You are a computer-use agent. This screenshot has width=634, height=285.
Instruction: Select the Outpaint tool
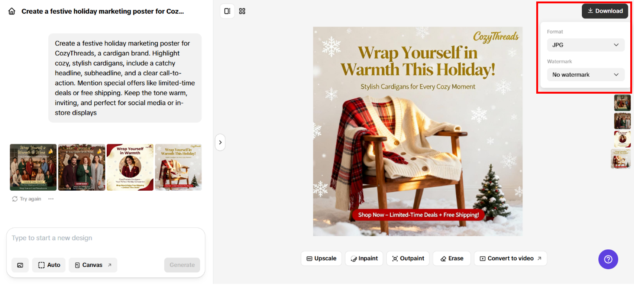(408, 258)
